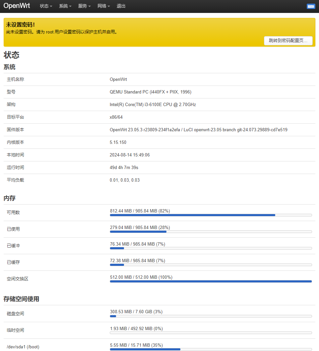Click the 空闲交换区 swap progress bar
The height and width of the screenshot is (351, 319).
point(211,281)
